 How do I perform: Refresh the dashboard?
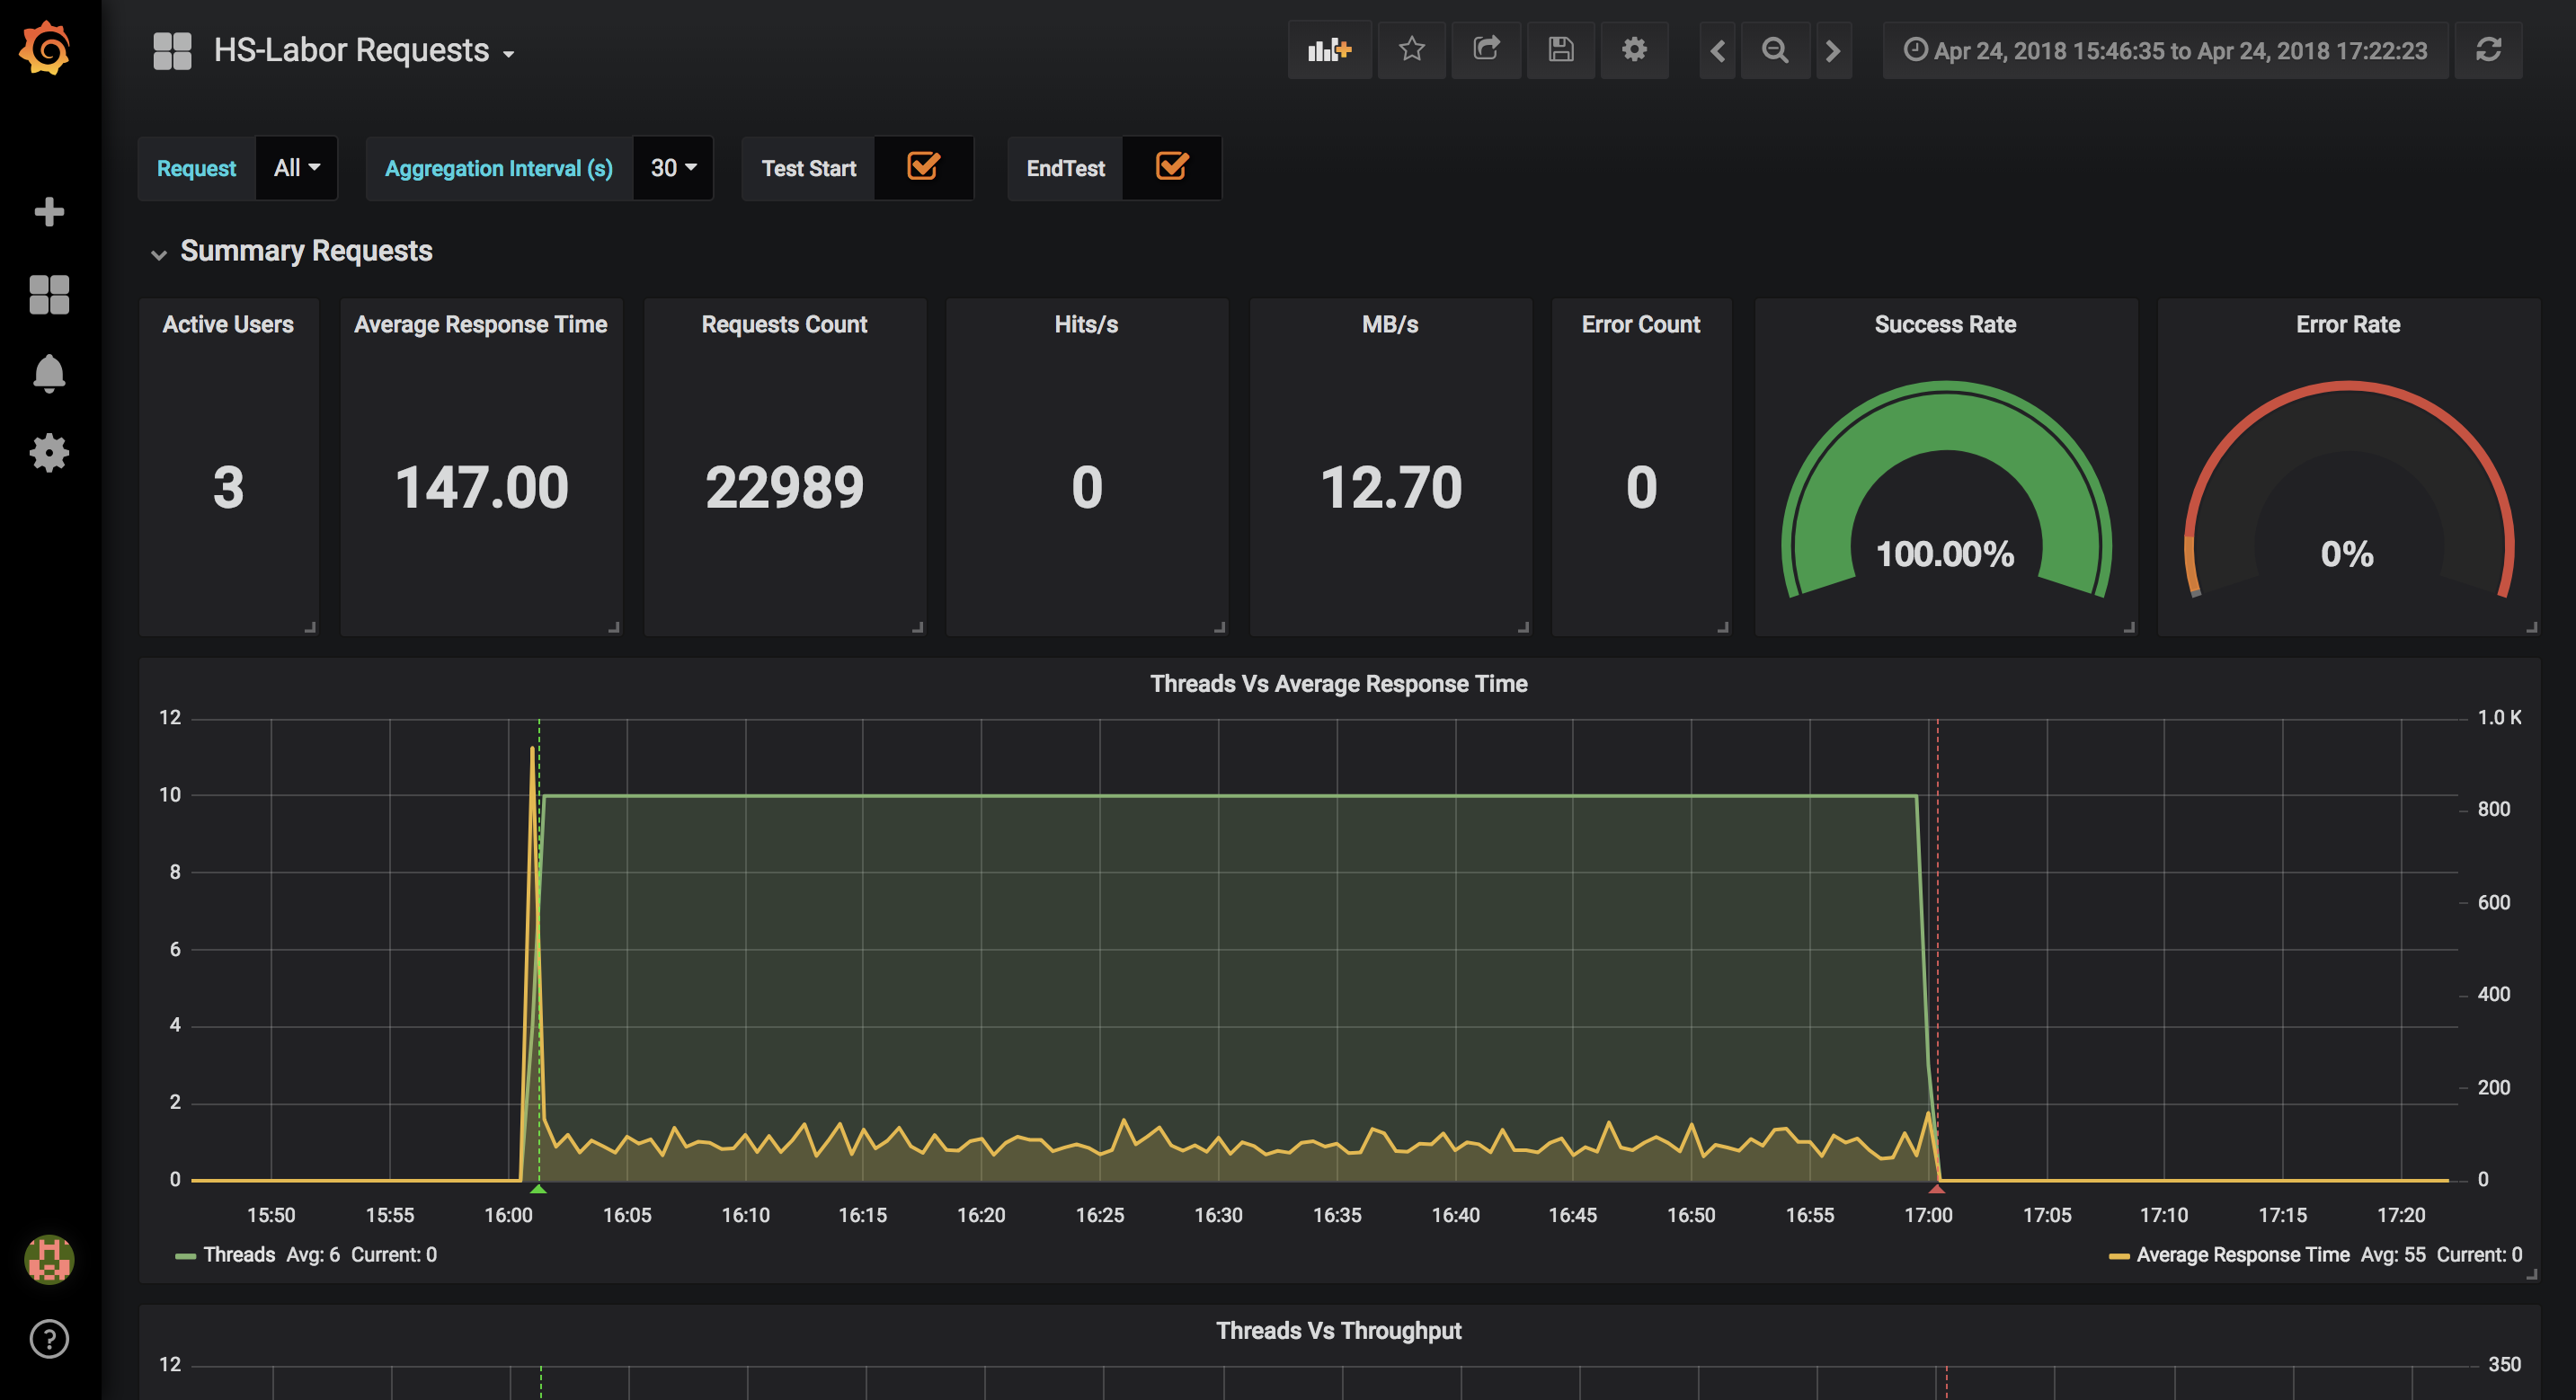click(2488, 50)
